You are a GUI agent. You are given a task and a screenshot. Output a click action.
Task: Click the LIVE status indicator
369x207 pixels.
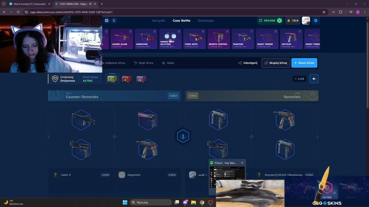(300, 79)
